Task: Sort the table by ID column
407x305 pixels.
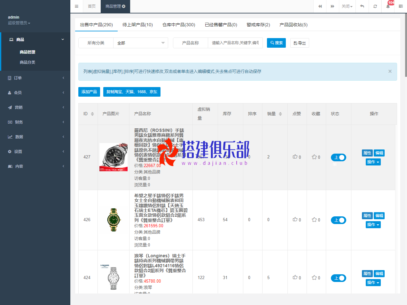Action: [92, 114]
